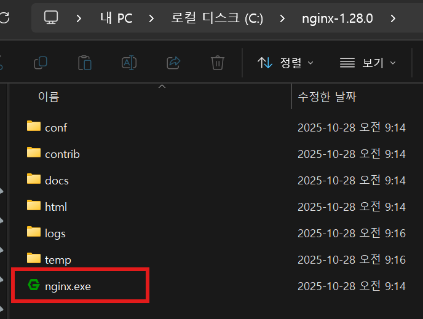Viewport: 423px width, 319px height.
Task: Go to 로컬 디스크 (C:) breadcrumb
Action: (217, 18)
